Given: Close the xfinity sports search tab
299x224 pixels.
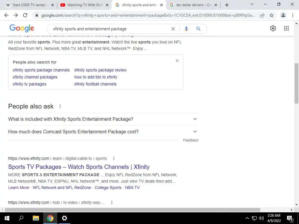Looking at the screenshot, I should pos(161,5).
